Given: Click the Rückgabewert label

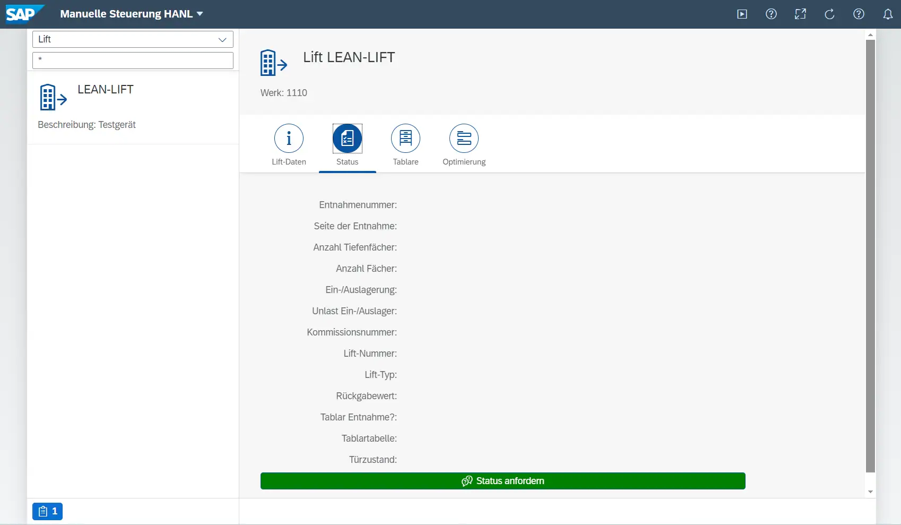Looking at the screenshot, I should click(x=367, y=396).
